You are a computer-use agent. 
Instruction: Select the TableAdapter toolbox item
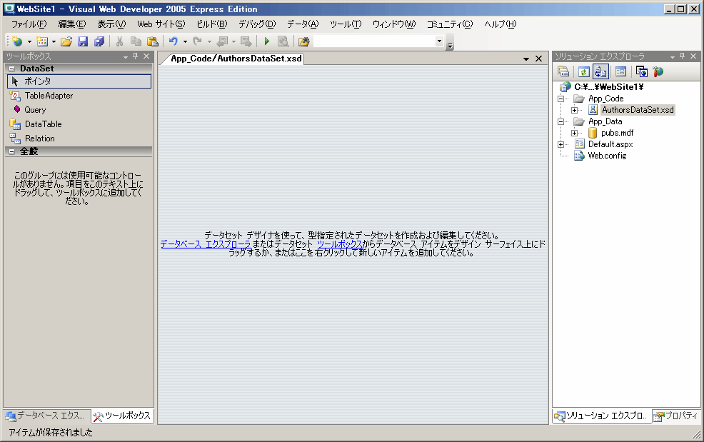tap(79, 96)
